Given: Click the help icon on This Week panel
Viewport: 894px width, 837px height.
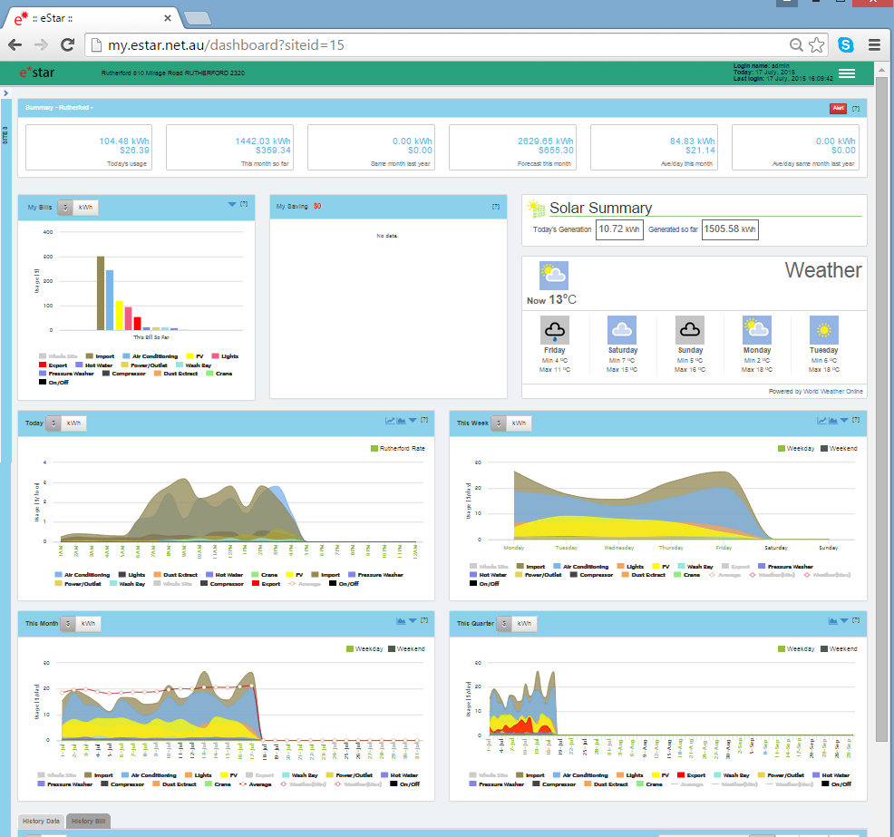Looking at the screenshot, I should [856, 420].
